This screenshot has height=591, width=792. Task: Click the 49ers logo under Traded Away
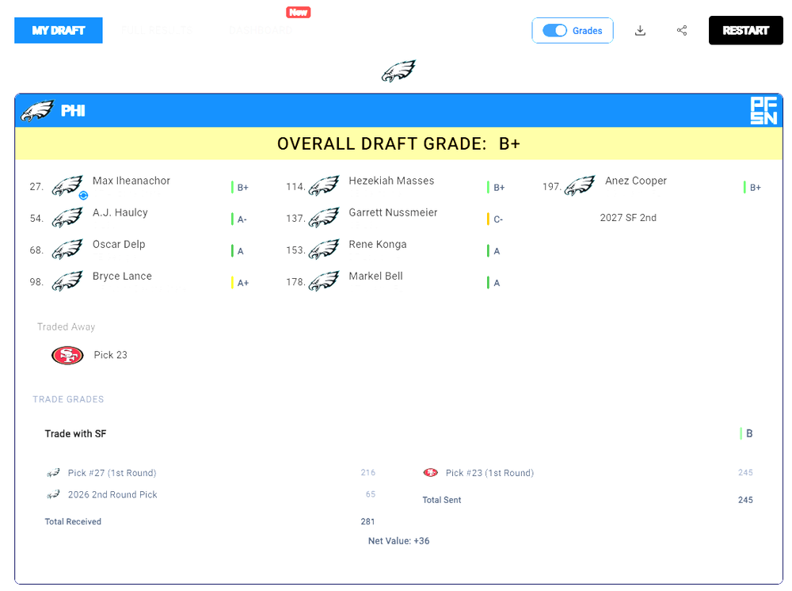pyautogui.click(x=67, y=355)
